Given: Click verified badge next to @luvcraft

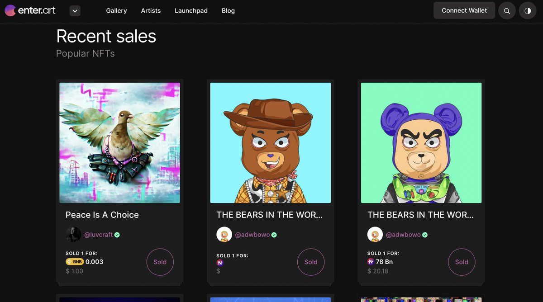Looking at the screenshot, I should pos(117,235).
